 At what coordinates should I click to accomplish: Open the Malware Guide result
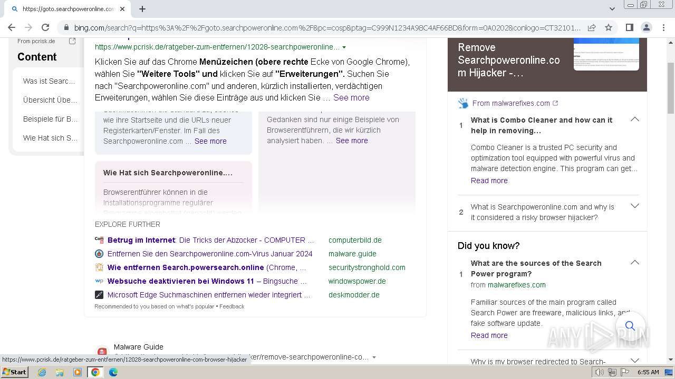coord(138,347)
